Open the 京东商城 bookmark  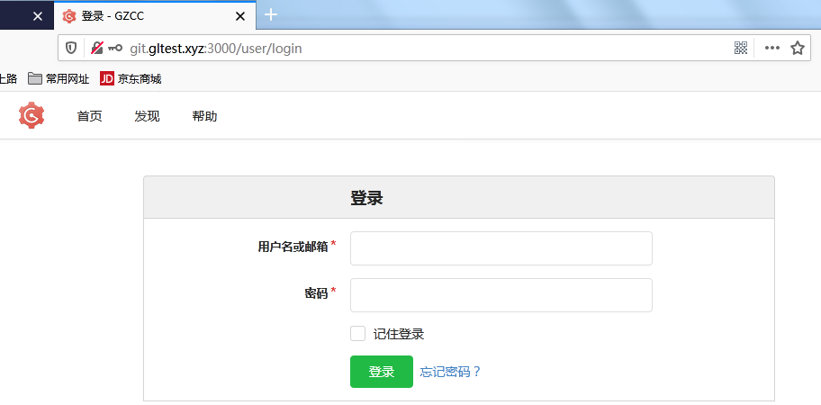tap(131, 79)
